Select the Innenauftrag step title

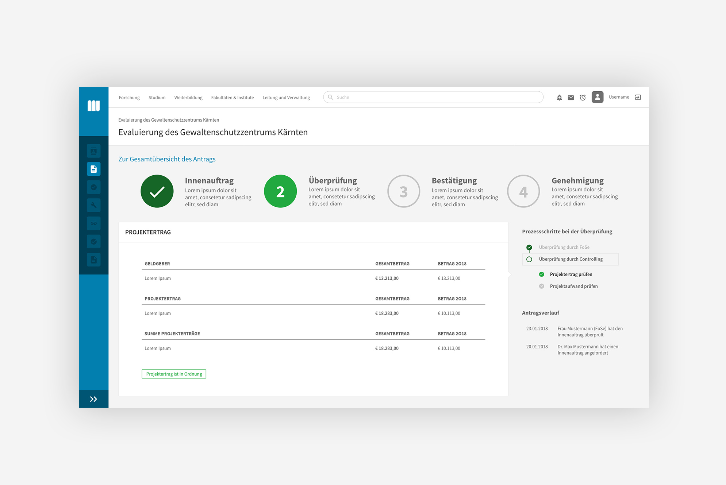point(209,181)
